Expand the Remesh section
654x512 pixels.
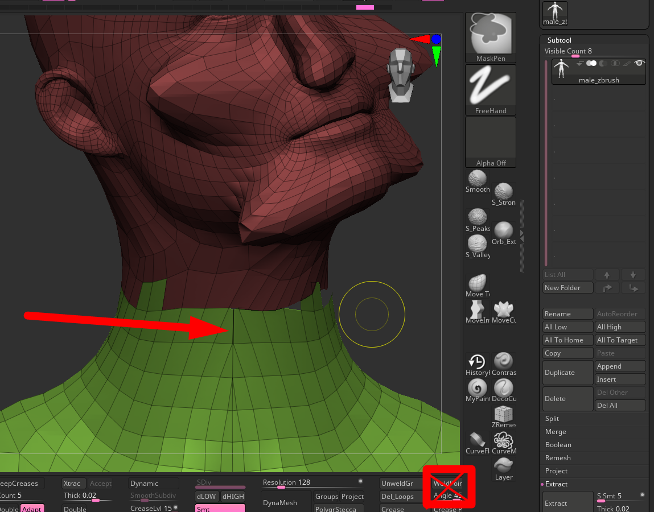[x=558, y=458]
